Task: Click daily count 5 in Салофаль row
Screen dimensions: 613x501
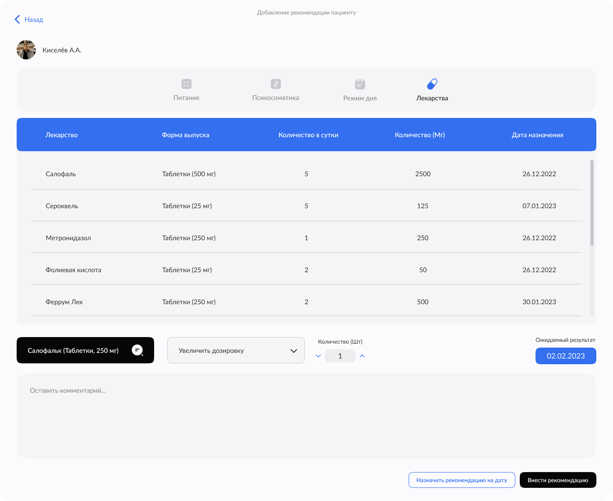Action: click(306, 174)
